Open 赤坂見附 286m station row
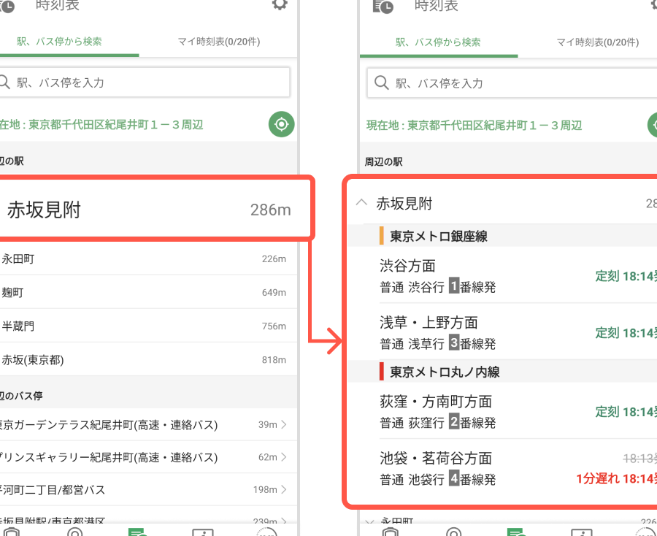The width and height of the screenshot is (657, 536). click(155, 208)
